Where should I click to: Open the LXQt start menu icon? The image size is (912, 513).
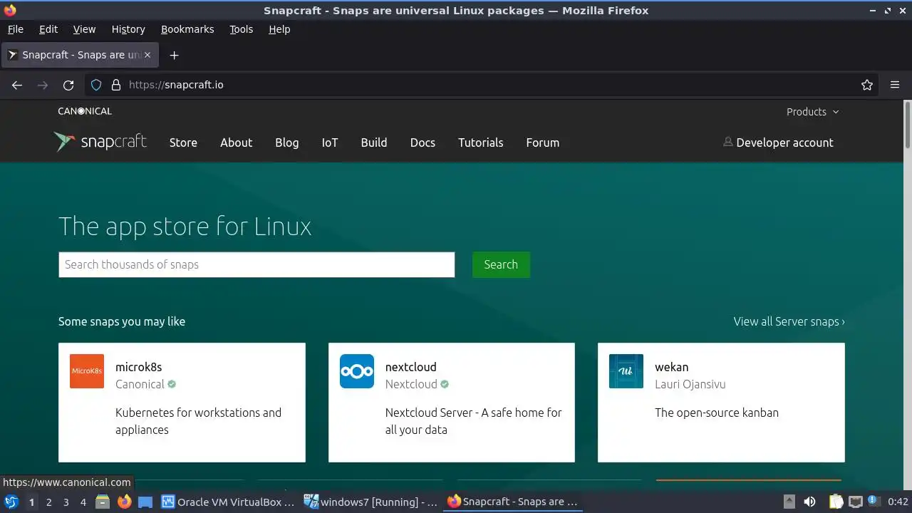[x=11, y=502]
